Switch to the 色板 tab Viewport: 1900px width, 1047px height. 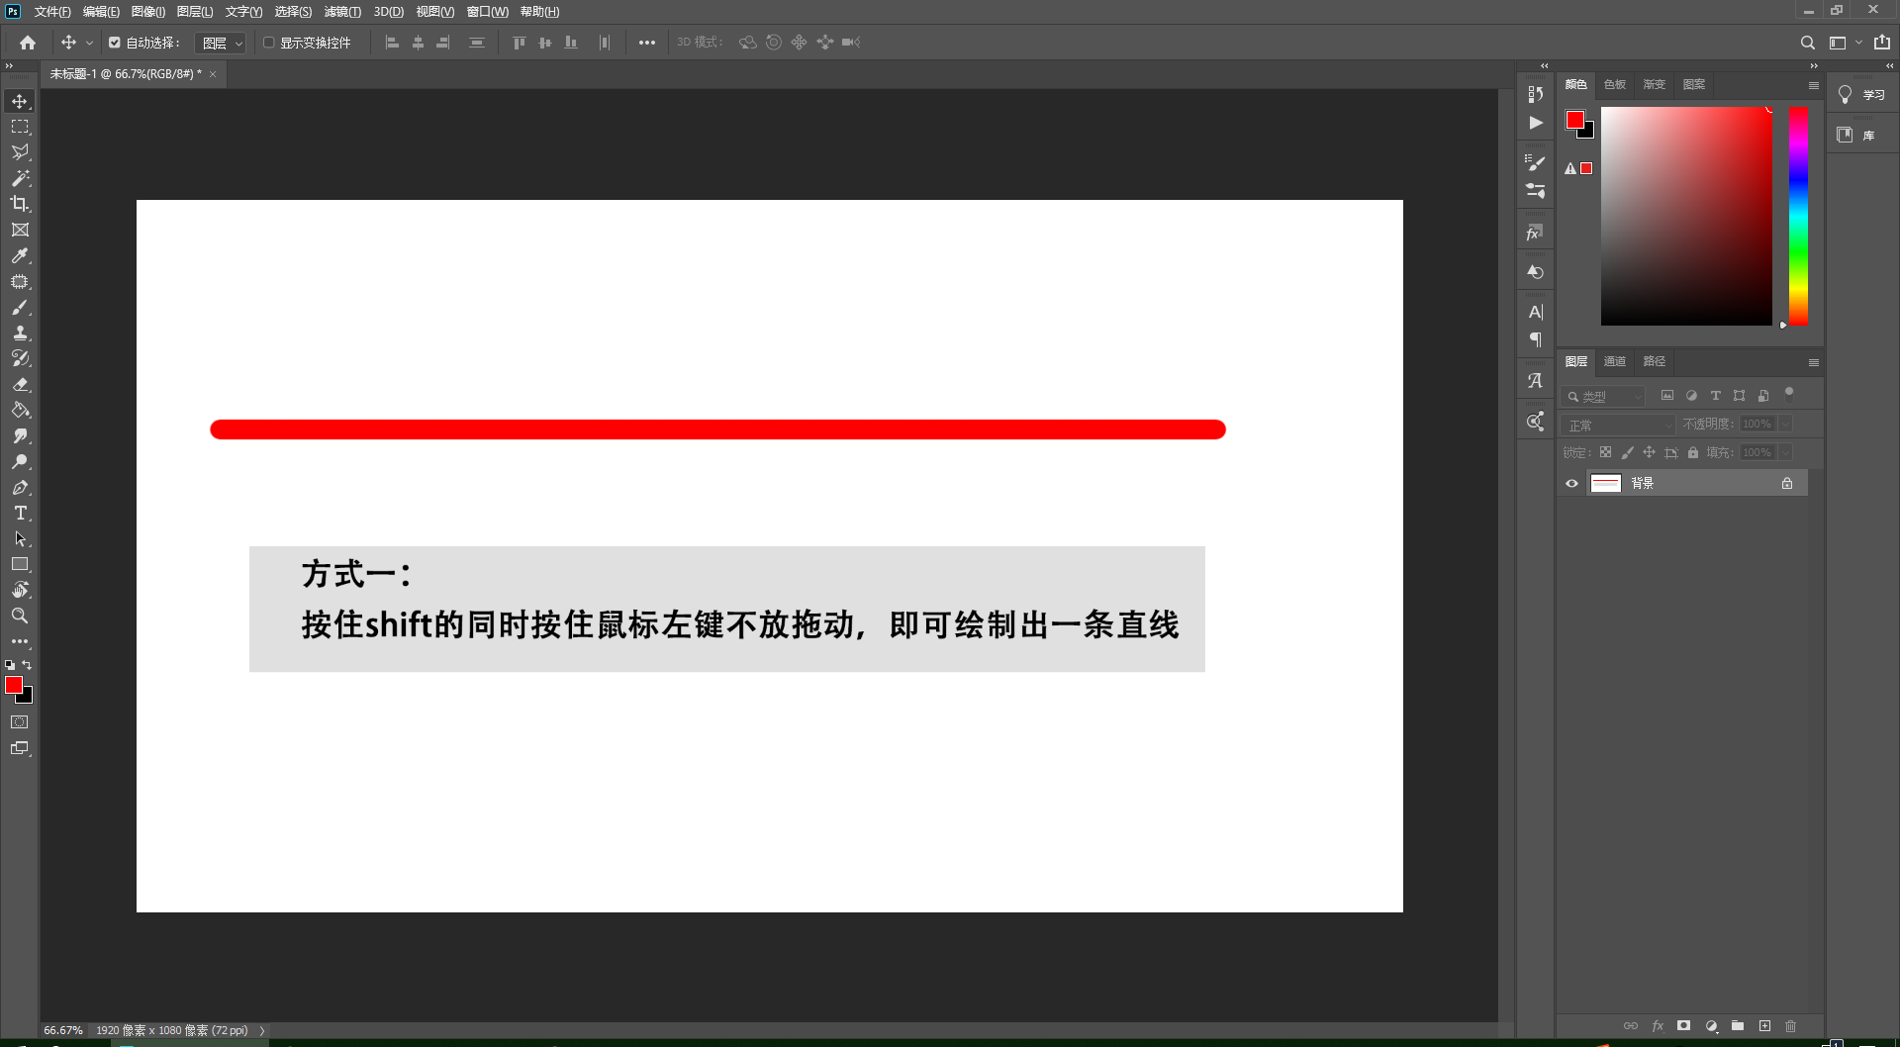click(1615, 85)
